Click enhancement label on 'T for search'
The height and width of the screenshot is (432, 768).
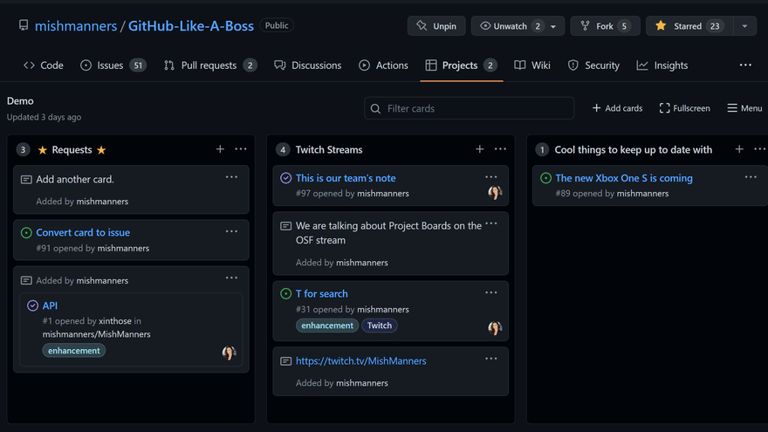coord(327,326)
